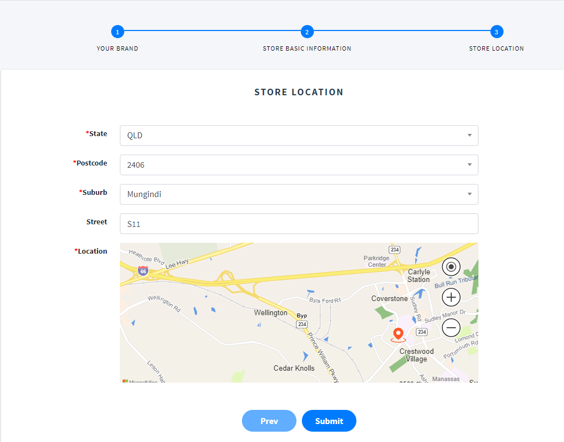Focus the Street input field
The height and width of the screenshot is (442, 564).
pyautogui.click(x=299, y=224)
